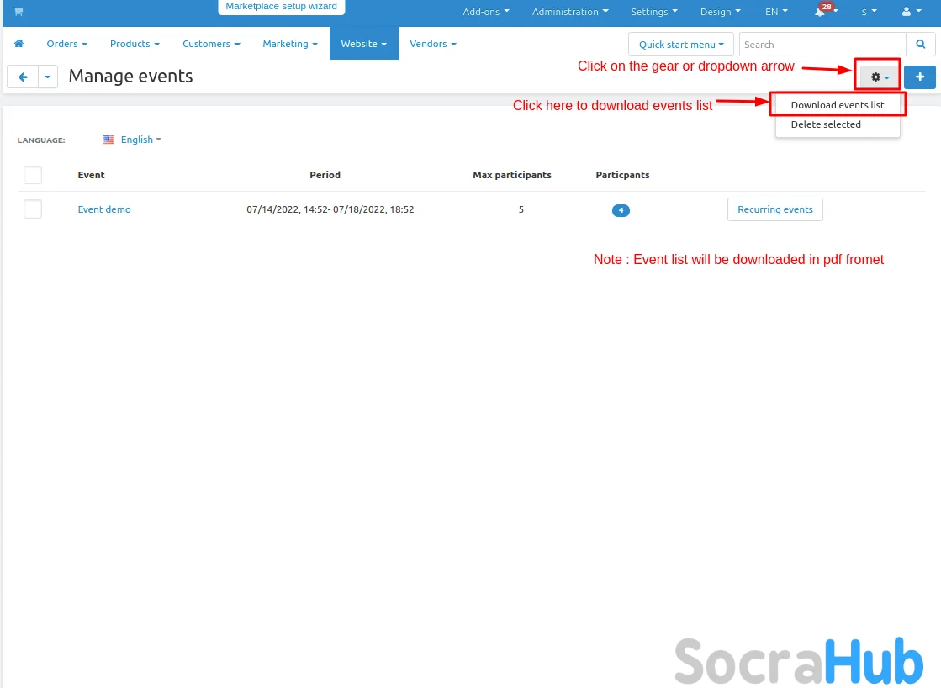Open the Products menu

tap(135, 43)
